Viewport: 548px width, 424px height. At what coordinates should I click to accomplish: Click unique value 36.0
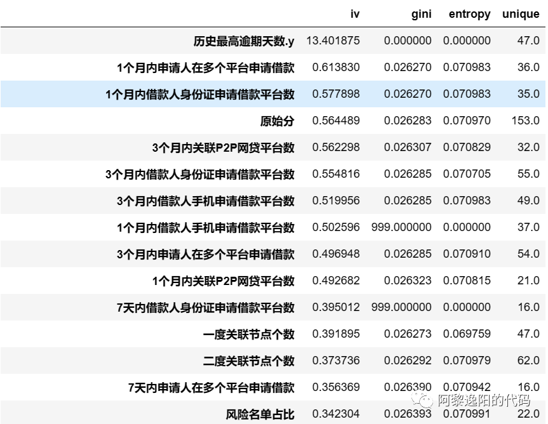pos(528,67)
